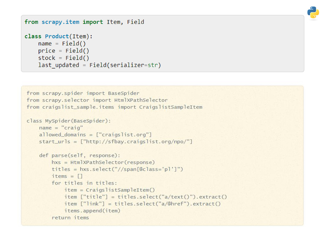Click the item ["link"] assignment line
This screenshot has width=325, height=244.
point(143,204)
